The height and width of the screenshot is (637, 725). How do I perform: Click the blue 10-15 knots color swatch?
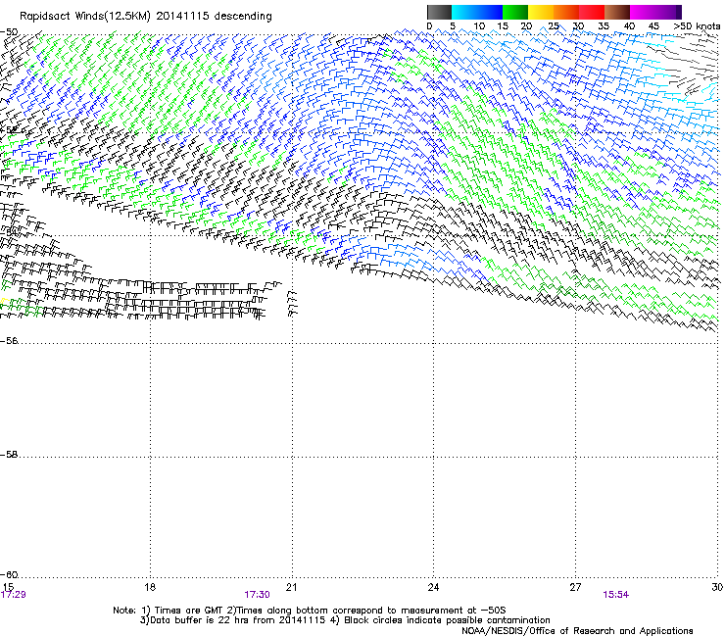coord(490,12)
